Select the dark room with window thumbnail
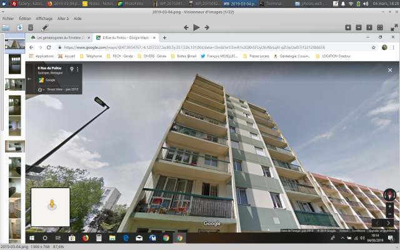 tap(15, 64)
